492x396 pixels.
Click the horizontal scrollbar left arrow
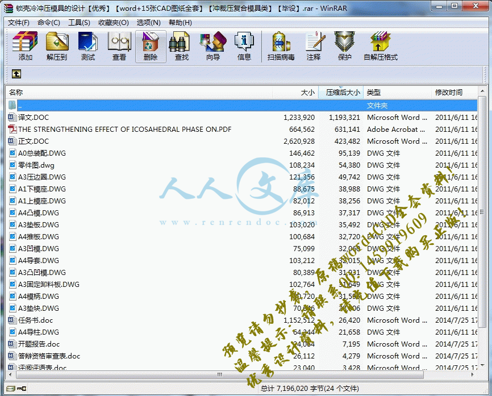pyautogui.click(x=11, y=374)
